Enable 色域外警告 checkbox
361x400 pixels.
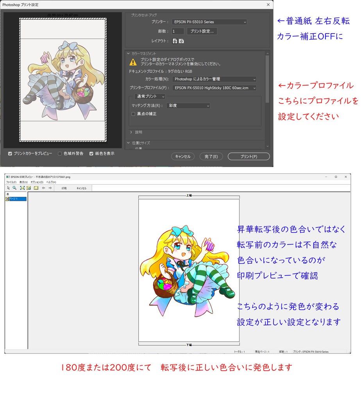(60, 154)
